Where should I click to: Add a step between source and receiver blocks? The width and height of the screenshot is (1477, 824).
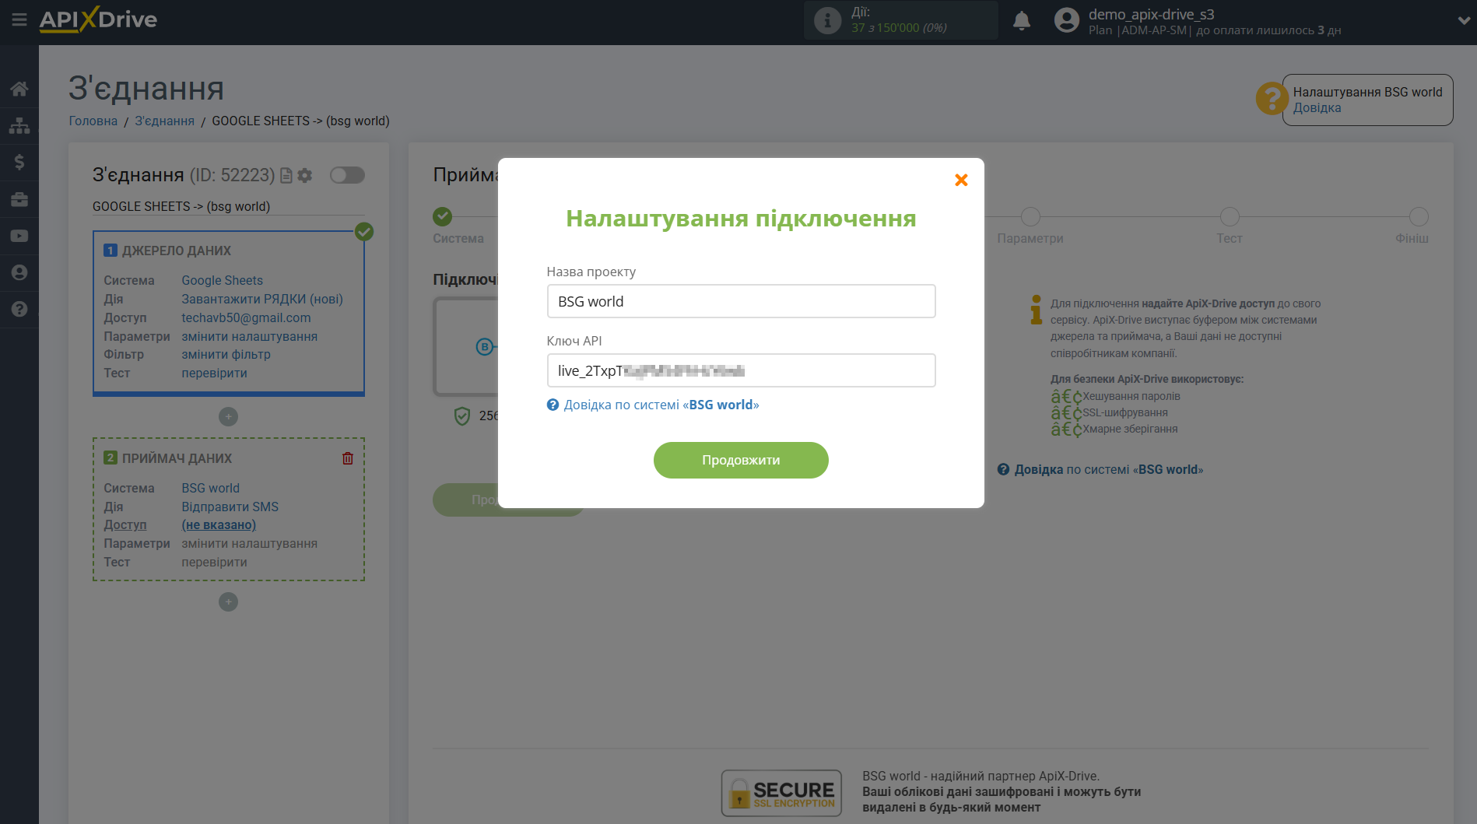[228, 416]
